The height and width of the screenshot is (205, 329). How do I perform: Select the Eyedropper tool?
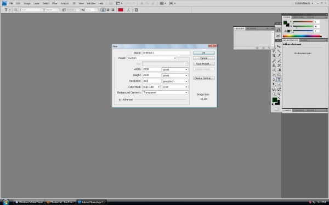[x=279, y=56]
